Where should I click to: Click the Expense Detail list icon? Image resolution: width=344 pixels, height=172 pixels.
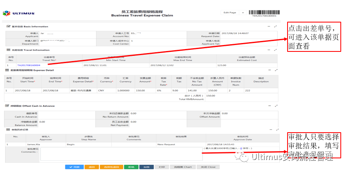[x=7, y=70]
